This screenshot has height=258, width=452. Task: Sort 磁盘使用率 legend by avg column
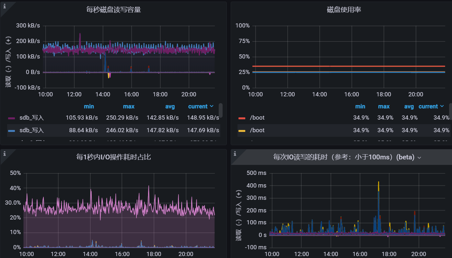click(409, 106)
